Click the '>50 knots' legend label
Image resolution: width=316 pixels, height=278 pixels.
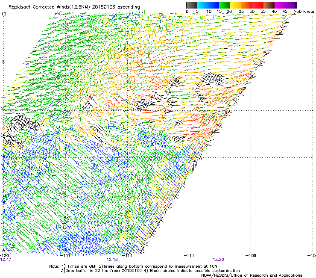click(x=304, y=12)
